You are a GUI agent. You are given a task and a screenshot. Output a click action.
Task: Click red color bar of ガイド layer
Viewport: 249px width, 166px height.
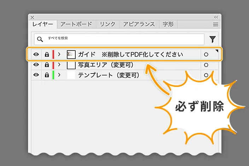click(x=53, y=54)
